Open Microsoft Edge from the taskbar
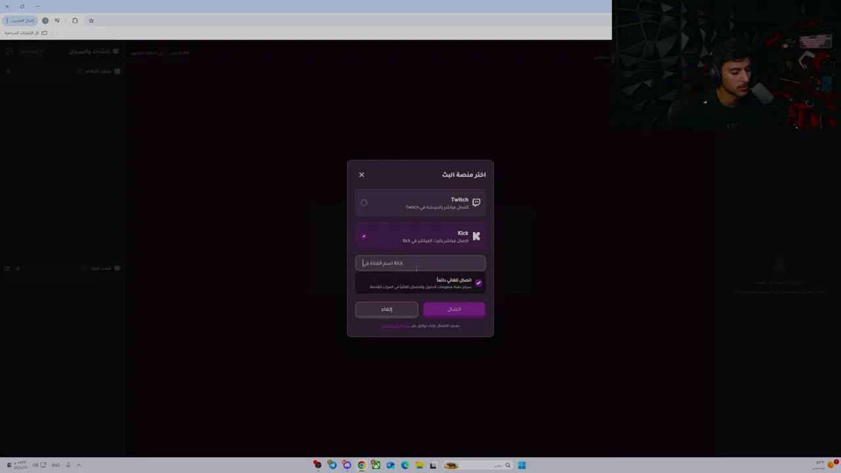This screenshot has width=841, height=473. click(x=405, y=465)
